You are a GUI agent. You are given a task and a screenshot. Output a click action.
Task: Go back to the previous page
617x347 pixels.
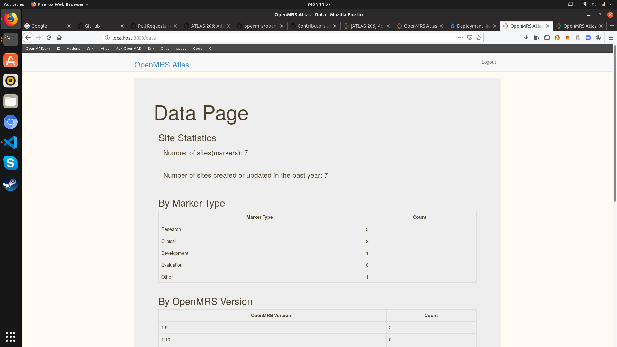click(28, 38)
